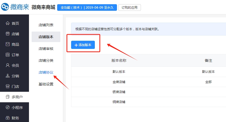226x122 pixels.
Task: Open 基础设置 submenu item
Action: click(x=46, y=84)
